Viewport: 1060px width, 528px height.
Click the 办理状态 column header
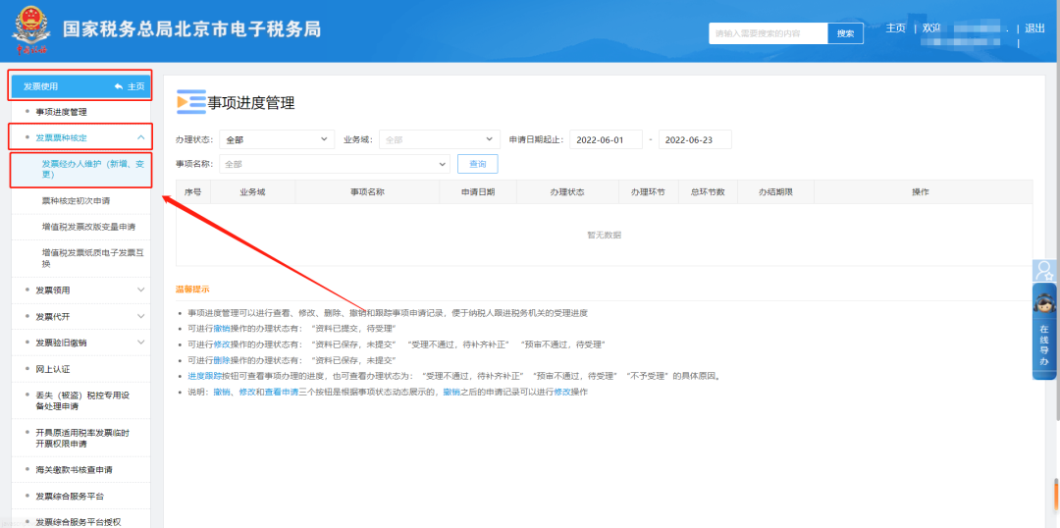coord(567,192)
